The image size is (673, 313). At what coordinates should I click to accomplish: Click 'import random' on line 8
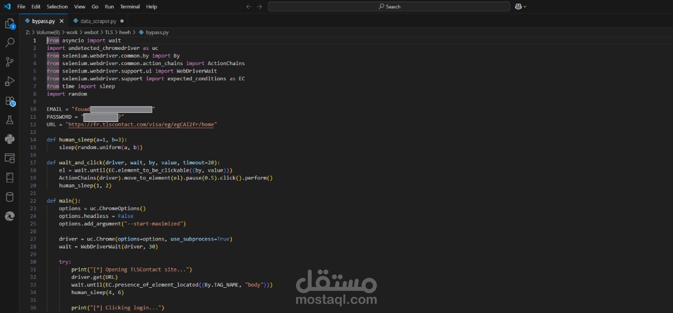click(67, 94)
